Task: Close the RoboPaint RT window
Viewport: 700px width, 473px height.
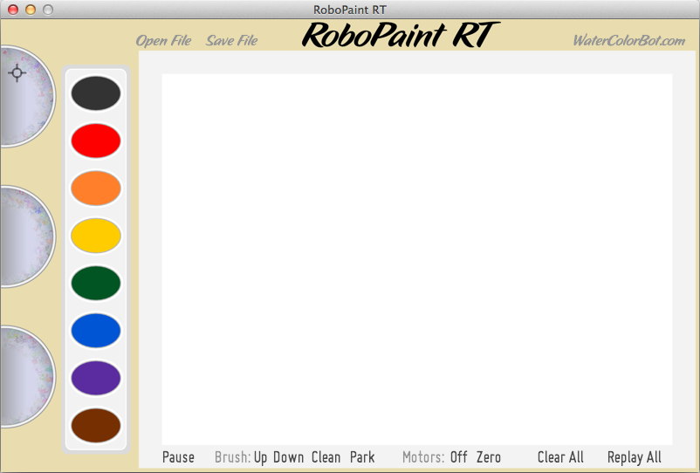Action: pyautogui.click(x=13, y=10)
